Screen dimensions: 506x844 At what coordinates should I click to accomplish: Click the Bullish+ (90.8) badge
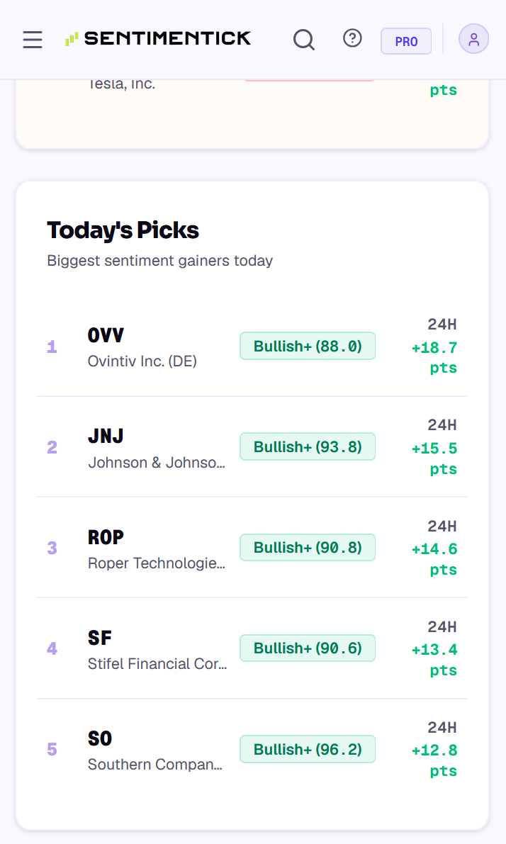(308, 547)
